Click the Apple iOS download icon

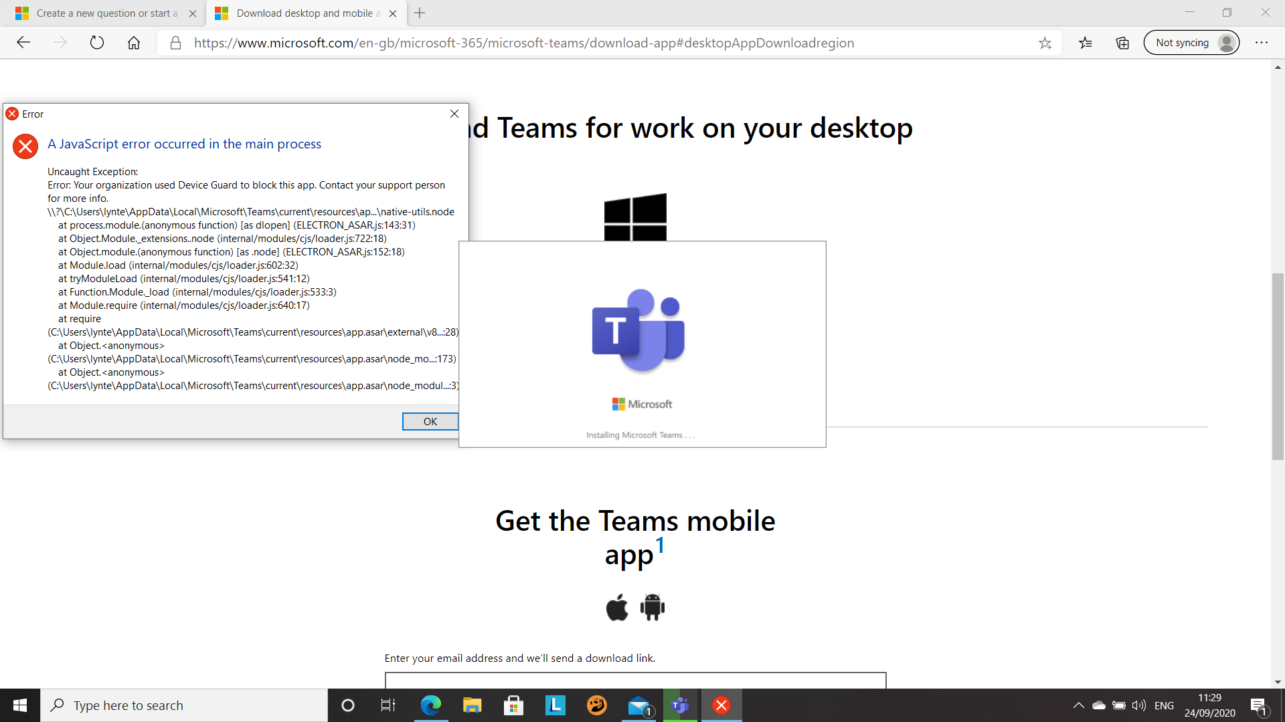[616, 607]
